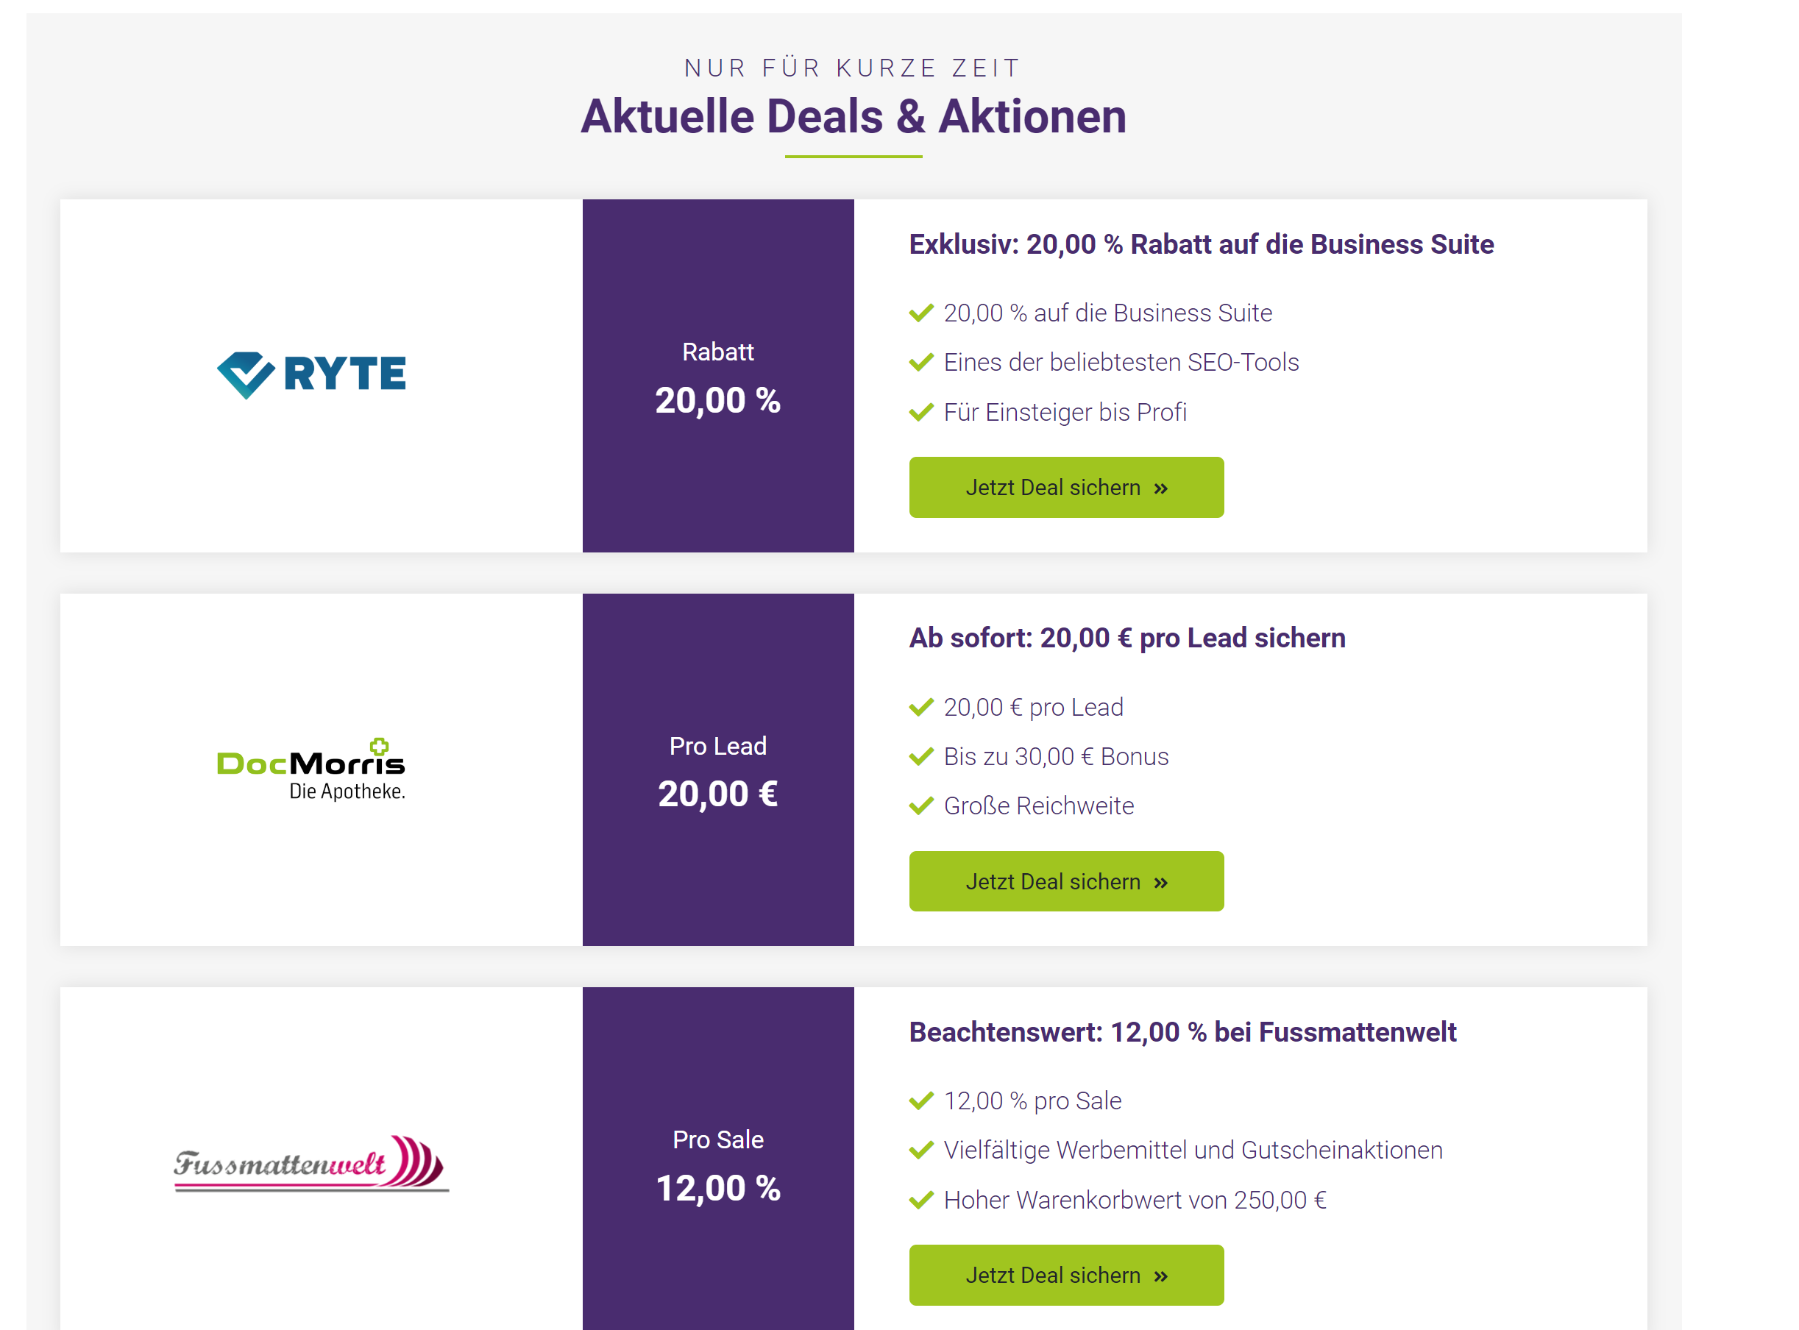The image size is (1799, 1330).
Task: Click the DocMorris Die Apotheke logo
Action: [311, 769]
